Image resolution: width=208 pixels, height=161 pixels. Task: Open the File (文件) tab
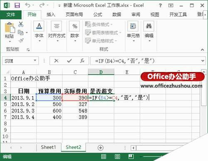pyautogui.click(x=11, y=14)
